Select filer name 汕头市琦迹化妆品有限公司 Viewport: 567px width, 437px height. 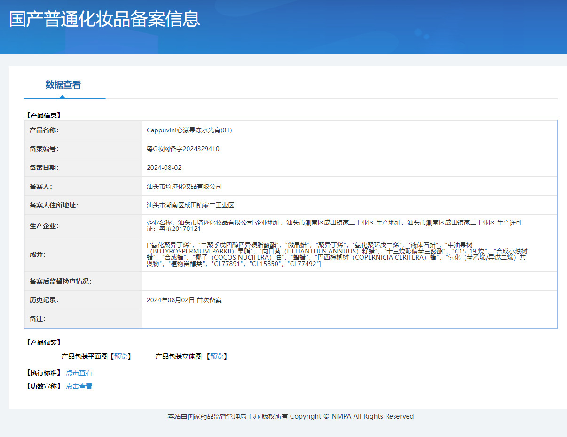click(x=184, y=187)
